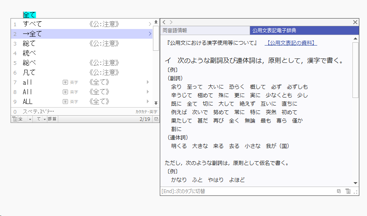Go back with the left arrow in dictionary panel
Image resolution: width=367 pixels, height=216 pixels.
(164, 22)
